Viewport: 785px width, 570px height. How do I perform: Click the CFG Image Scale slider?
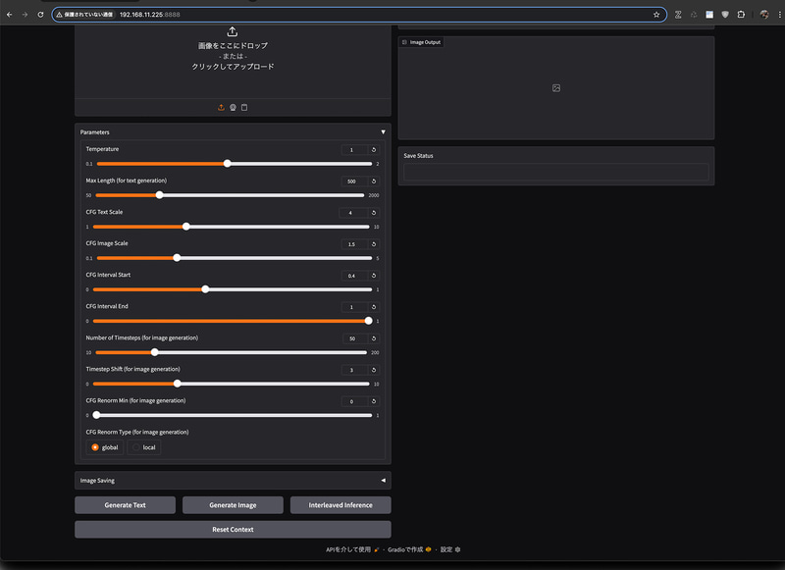[235, 258]
